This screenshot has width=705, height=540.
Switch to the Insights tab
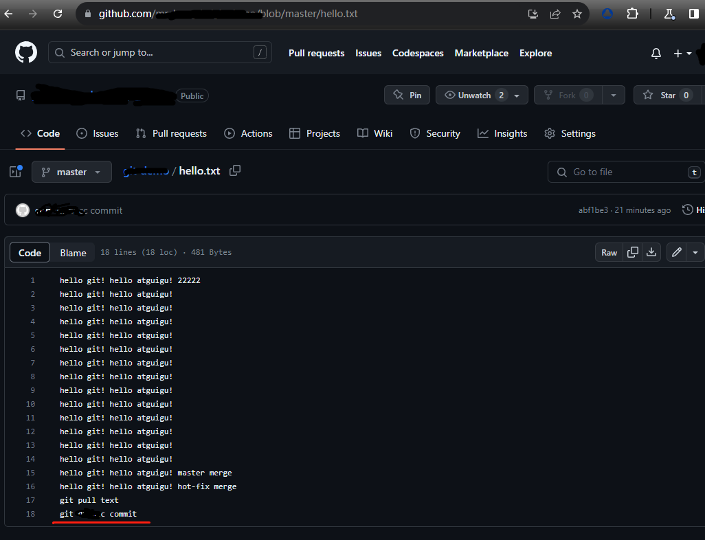pyautogui.click(x=502, y=133)
